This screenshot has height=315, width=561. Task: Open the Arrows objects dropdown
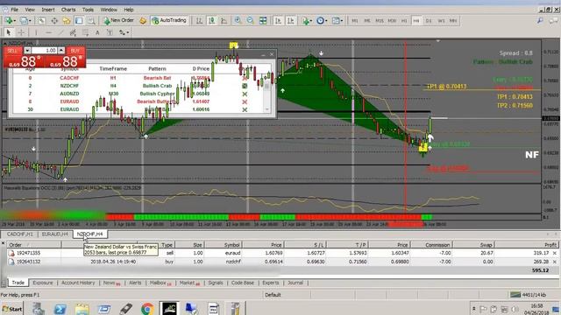(124, 32)
